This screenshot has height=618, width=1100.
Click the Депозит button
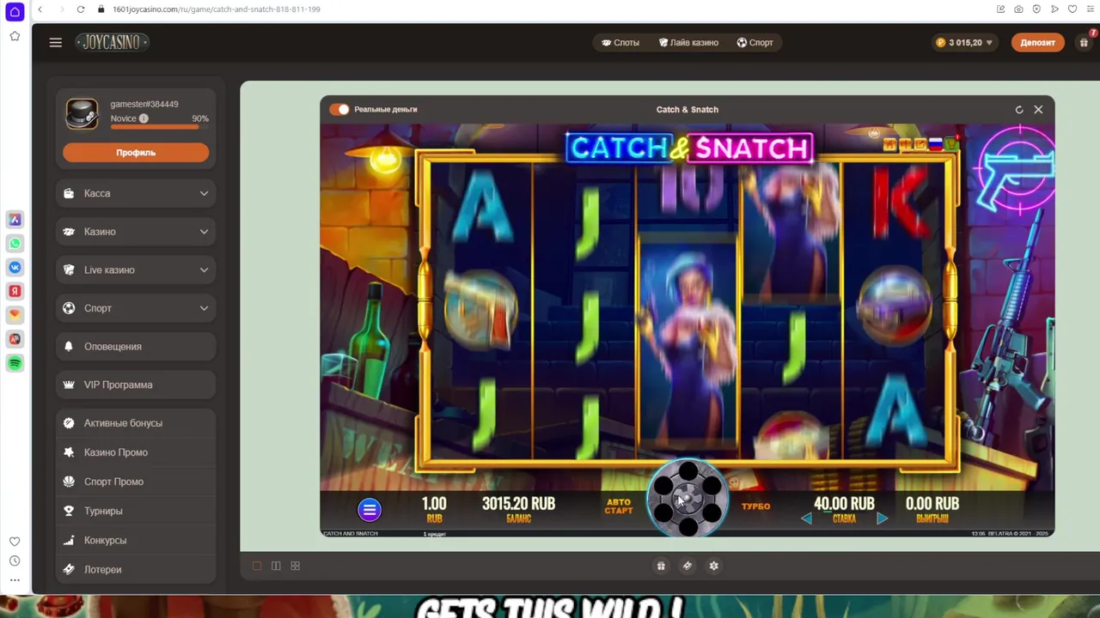1037,42
